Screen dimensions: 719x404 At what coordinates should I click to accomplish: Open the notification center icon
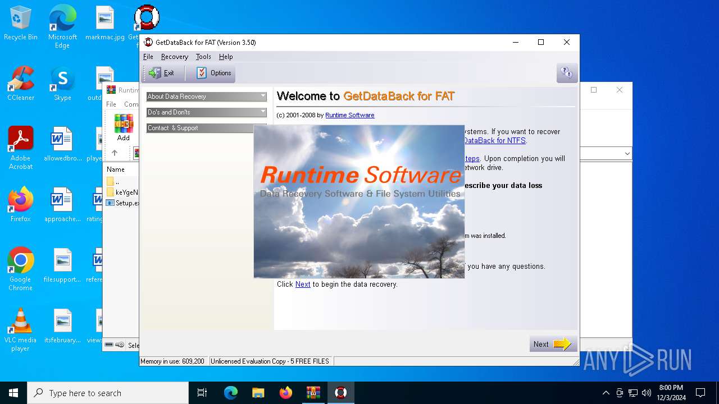[700, 393]
